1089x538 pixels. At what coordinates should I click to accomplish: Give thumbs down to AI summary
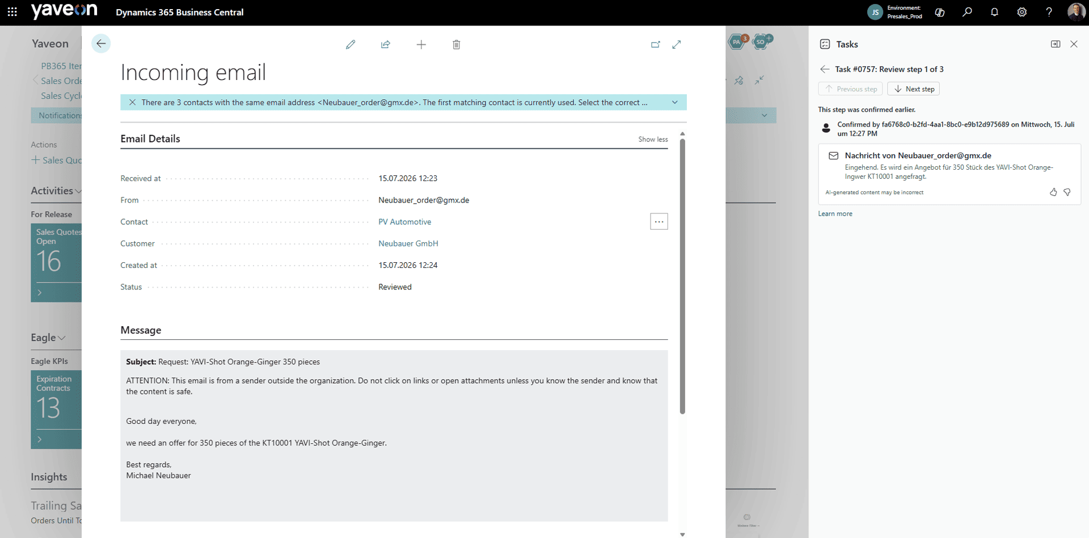pos(1067,192)
